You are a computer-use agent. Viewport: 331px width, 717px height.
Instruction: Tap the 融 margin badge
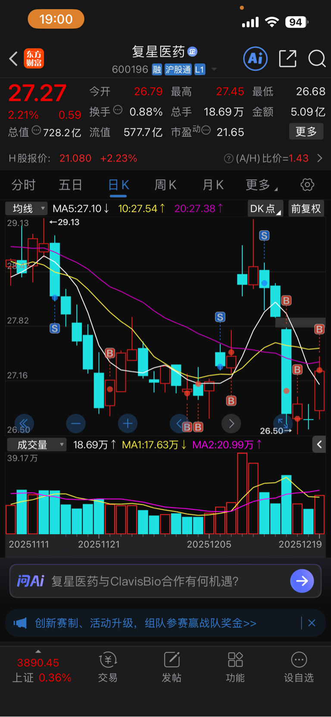(157, 69)
